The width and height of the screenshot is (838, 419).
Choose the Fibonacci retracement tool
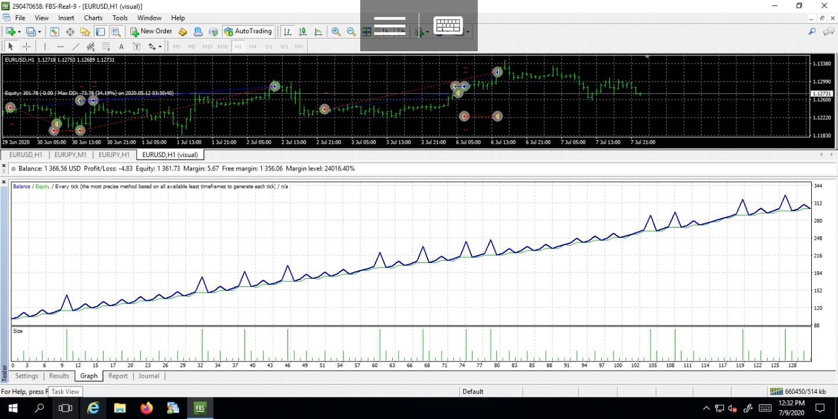coord(106,47)
